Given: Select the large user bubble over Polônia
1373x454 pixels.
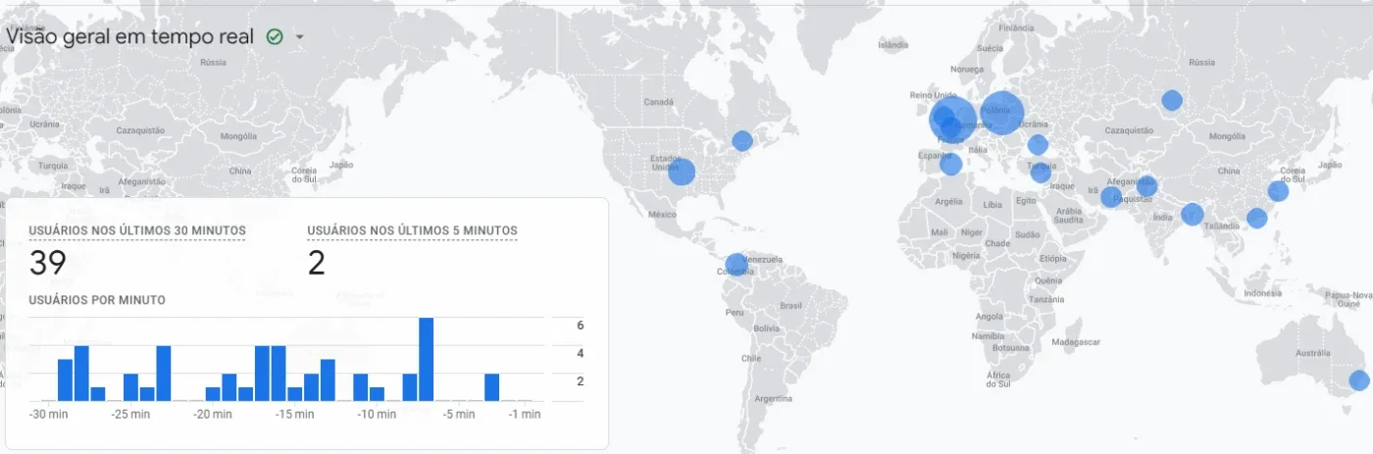Looking at the screenshot, I should 1001,113.
